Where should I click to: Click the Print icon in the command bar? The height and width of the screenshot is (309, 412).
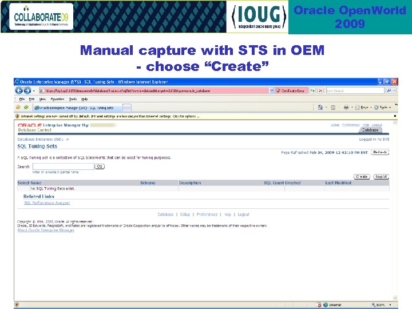tap(346, 107)
